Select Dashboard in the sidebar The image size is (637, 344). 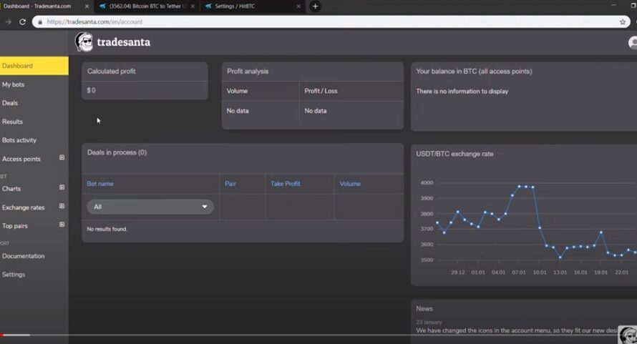pyautogui.click(x=34, y=66)
